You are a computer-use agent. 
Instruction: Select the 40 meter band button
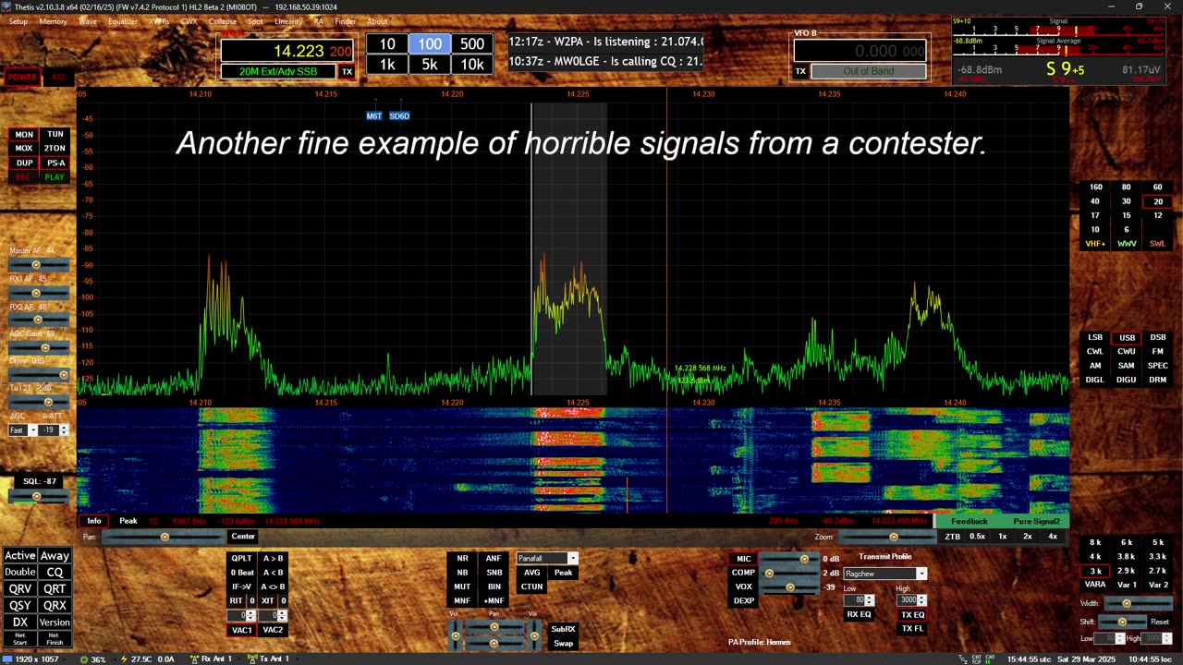1095,201
